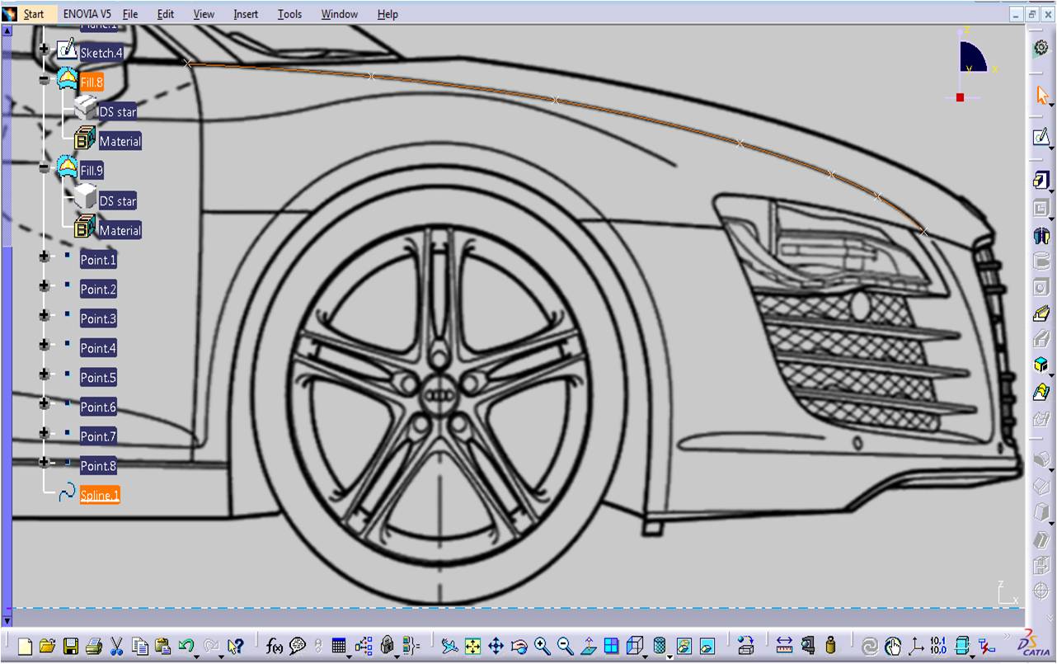Create a new document with New icon
1057x664 pixels.
pyautogui.click(x=25, y=646)
